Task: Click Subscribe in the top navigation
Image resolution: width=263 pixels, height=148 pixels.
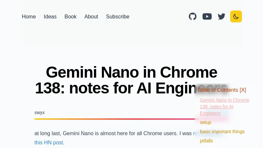Action: [x=118, y=17]
